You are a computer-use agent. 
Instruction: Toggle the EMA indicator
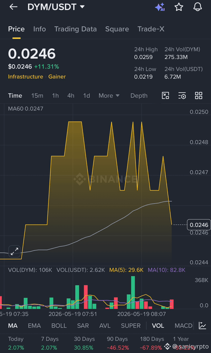pyautogui.click(x=34, y=326)
